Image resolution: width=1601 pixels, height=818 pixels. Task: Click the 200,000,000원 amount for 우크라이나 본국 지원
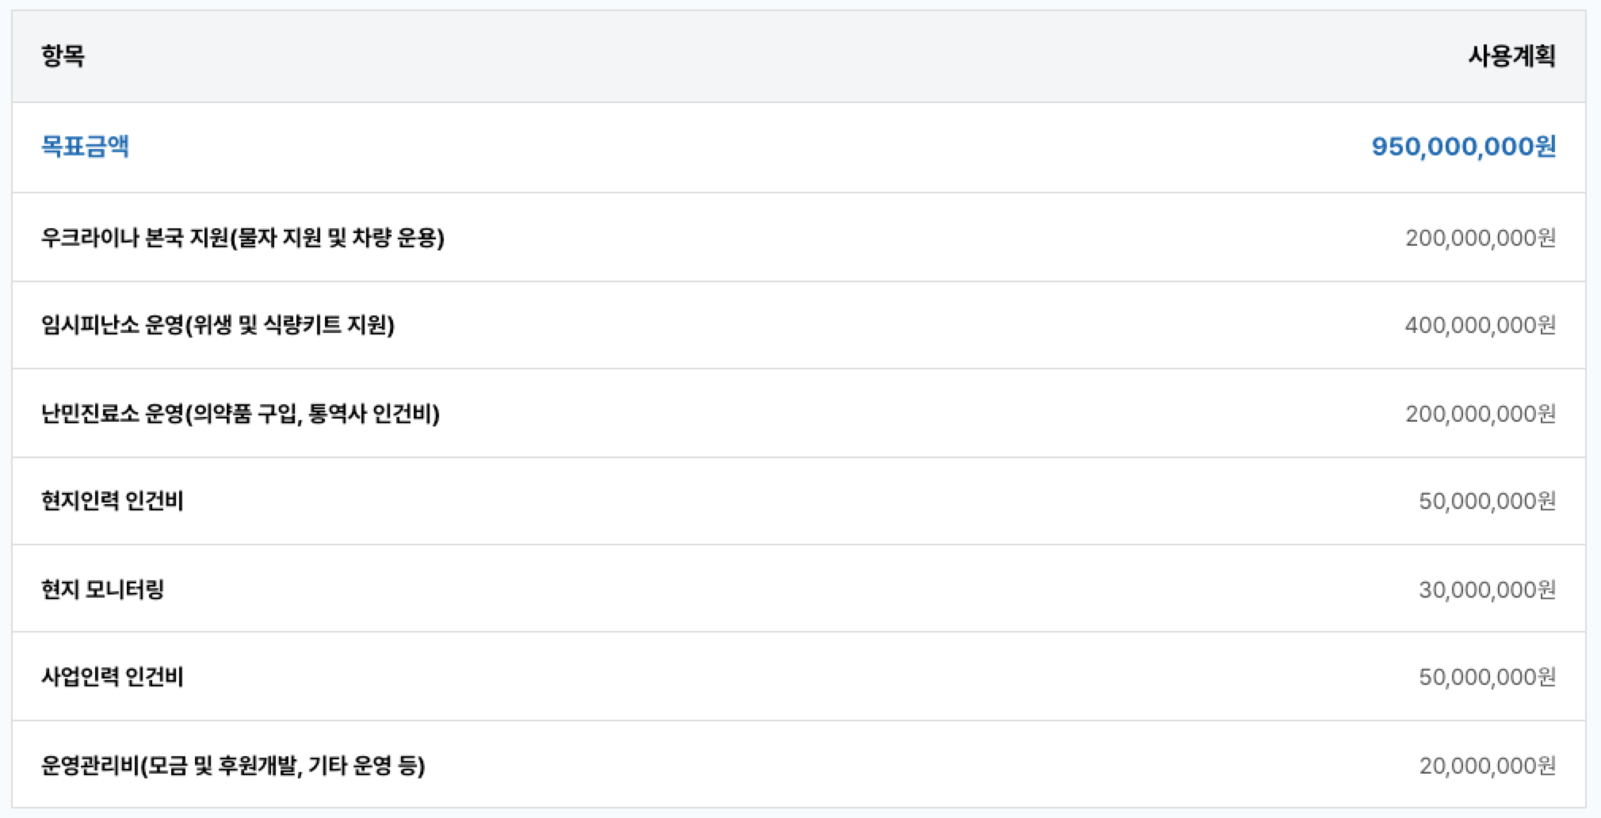1480,238
